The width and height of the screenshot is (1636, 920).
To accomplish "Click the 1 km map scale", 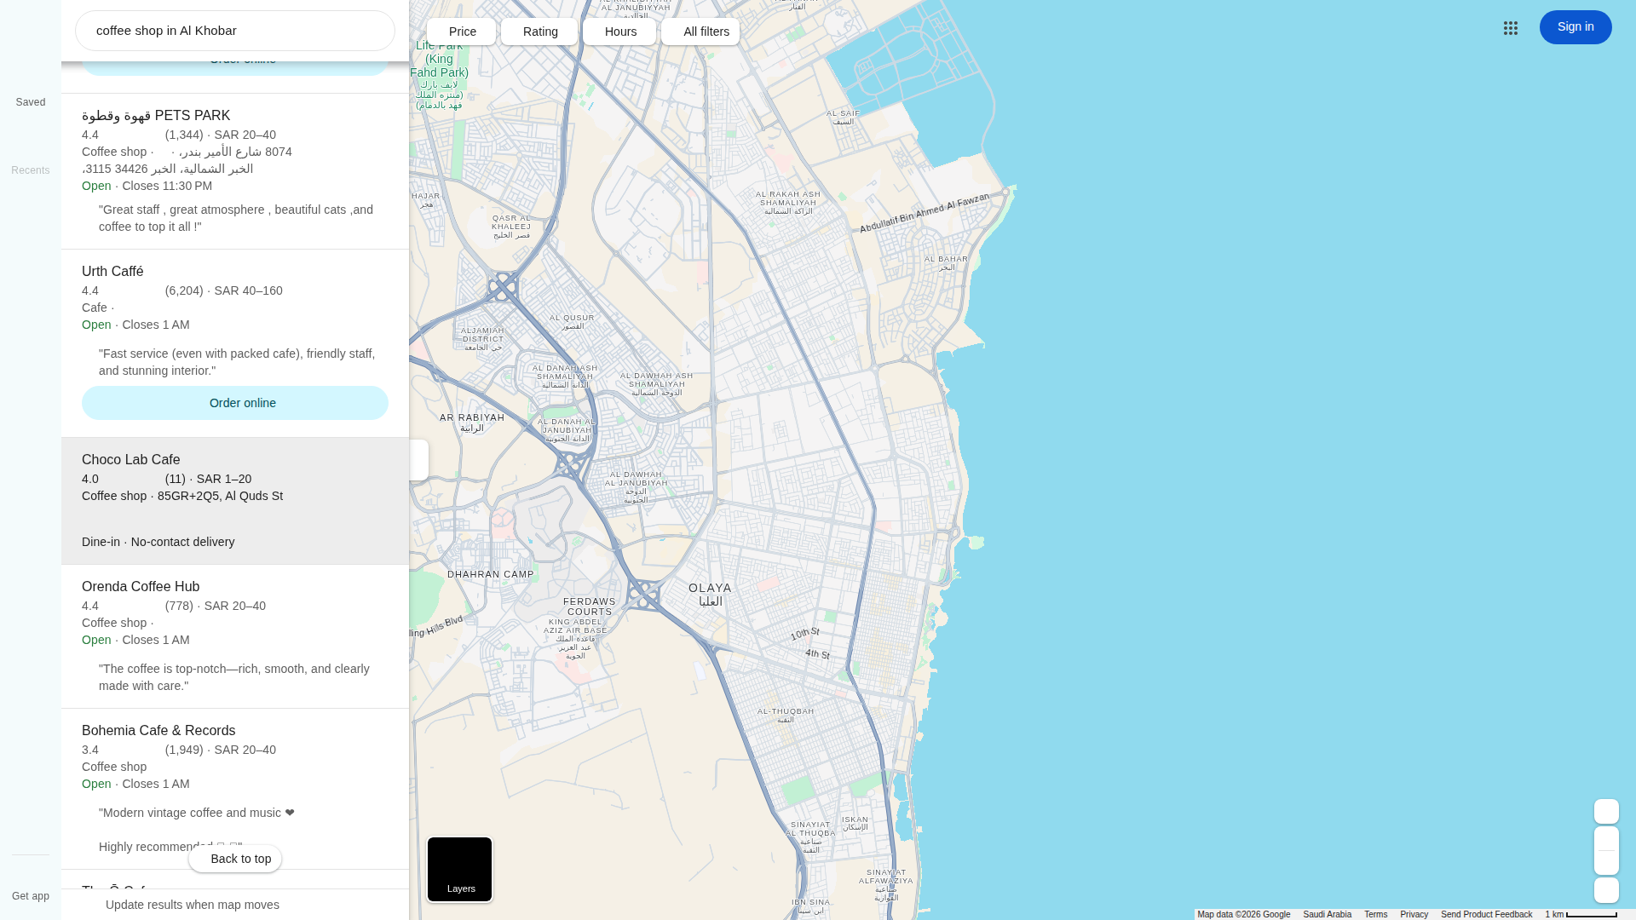I will coord(1581,915).
